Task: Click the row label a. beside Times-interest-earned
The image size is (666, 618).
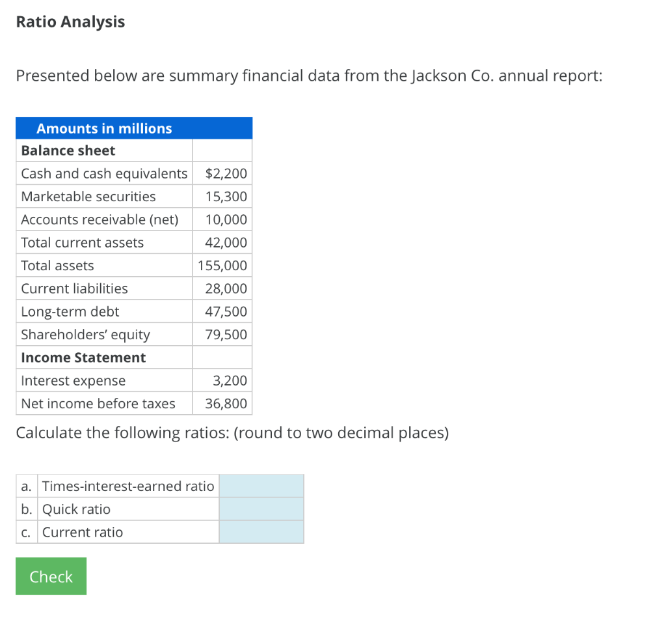Action: coord(26,485)
